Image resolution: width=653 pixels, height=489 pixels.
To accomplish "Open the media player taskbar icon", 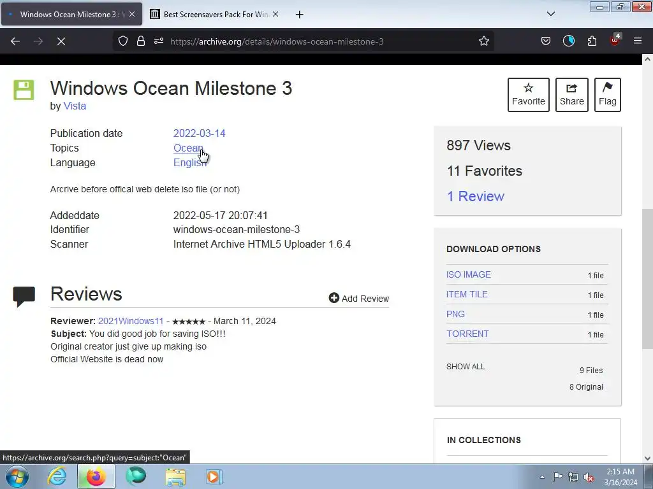I will (x=214, y=476).
